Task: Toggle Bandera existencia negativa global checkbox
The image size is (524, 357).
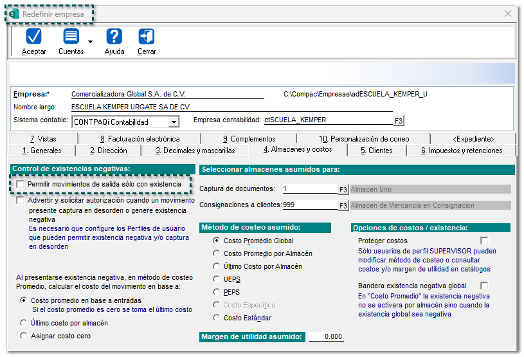Action: pyautogui.click(x=484, y=285)
